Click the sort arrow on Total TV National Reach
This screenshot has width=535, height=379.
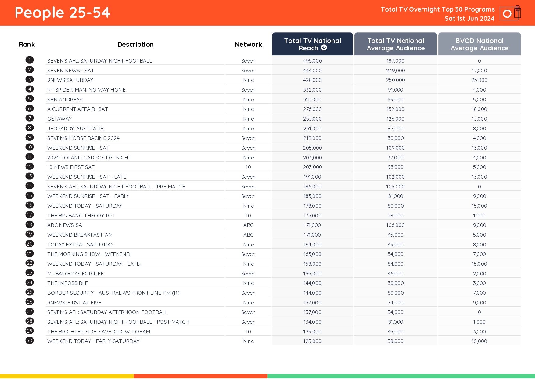pyautogui.click(x=324, y=48)
